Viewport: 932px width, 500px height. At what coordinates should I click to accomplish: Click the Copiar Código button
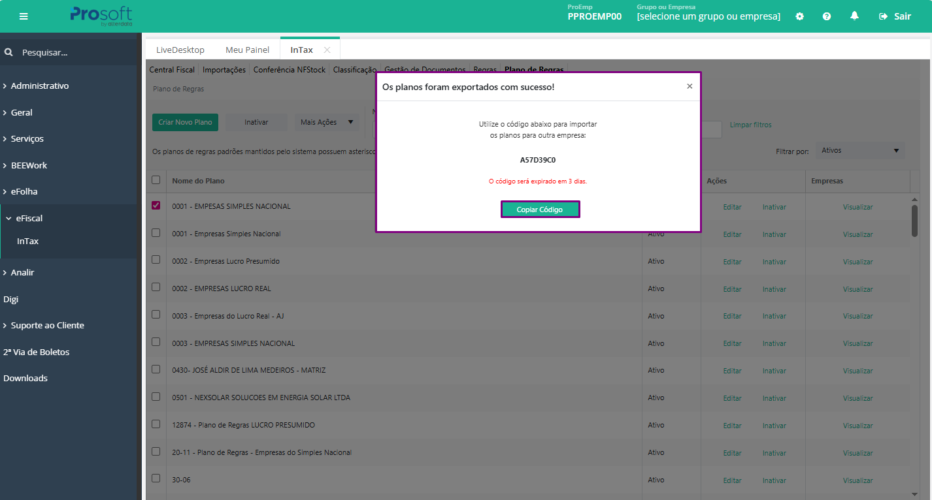tap(540, 210)
